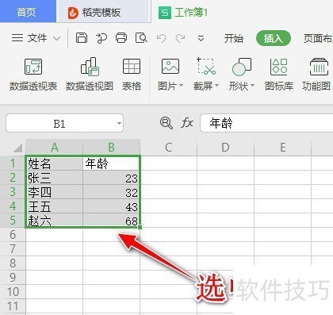Screen dimensions: 333x315
Task: Expand the quick access toolbar customize arrow
Action: tap(201, 39)
